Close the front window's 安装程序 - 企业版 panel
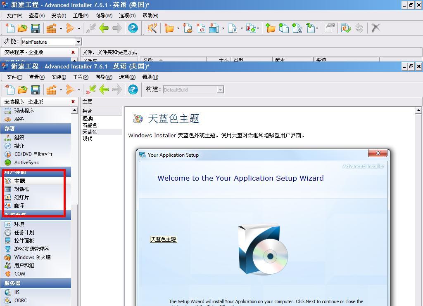The image size is (423, 306). tap(73, 101)
